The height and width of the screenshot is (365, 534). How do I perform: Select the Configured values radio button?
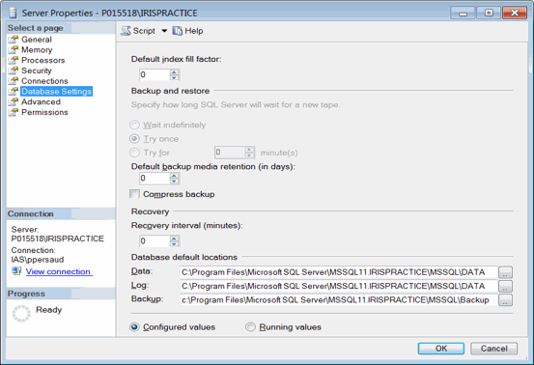(x=134, y=327)
